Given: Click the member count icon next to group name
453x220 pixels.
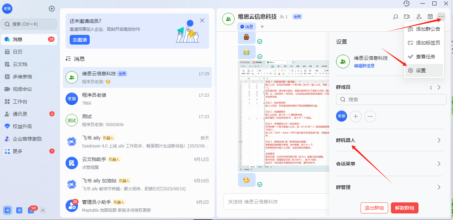Looking at the screenshot, I should (x=284, y=17).
